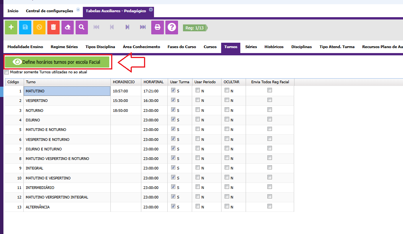
Task: Click the purple eraser clear icon
Action: pos(68,27)
